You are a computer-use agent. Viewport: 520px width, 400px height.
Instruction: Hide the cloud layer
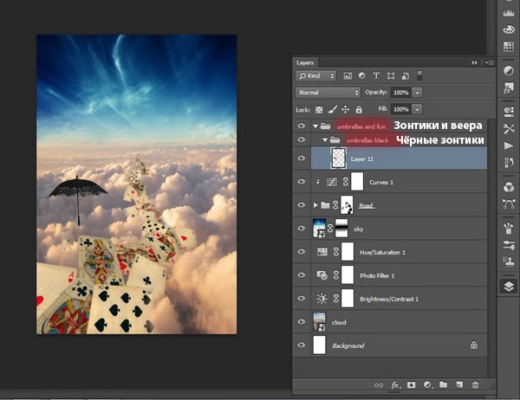(301, 321)
